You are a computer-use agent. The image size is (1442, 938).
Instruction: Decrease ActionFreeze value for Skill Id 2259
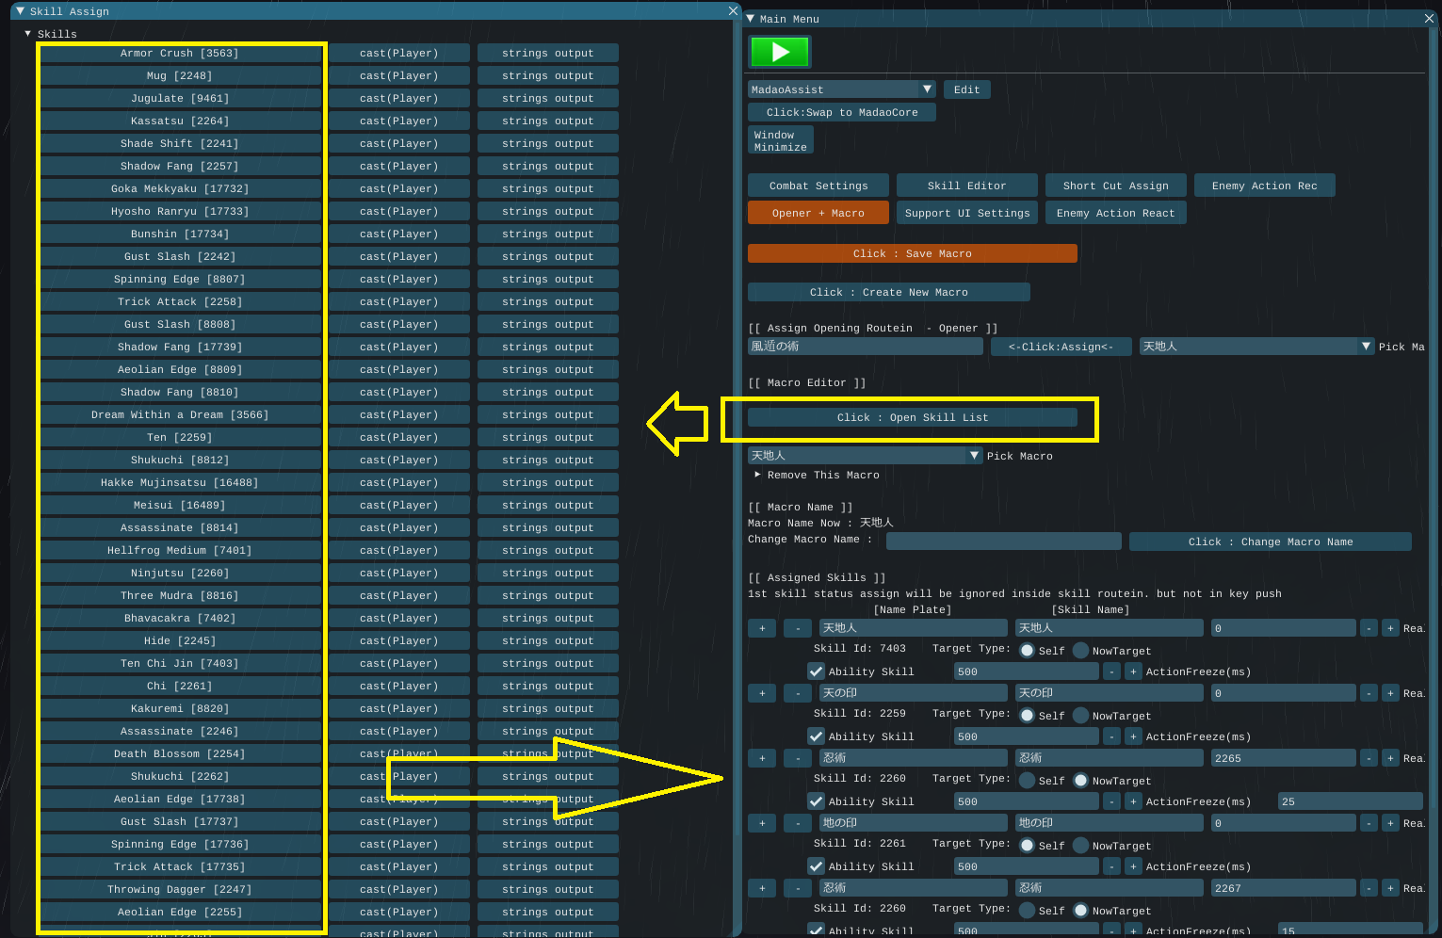pos(1112,736)
